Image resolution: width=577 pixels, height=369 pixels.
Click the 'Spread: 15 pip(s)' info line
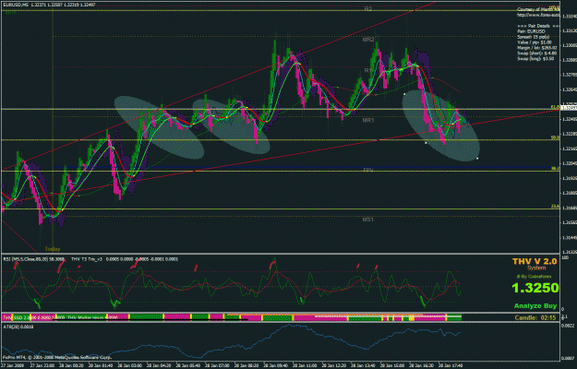coord(534,37)
